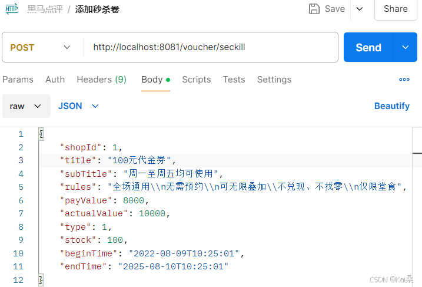Switch to the Auth tab
The width and height of the screenshot is (422, 287).
[x=55, y=80]
